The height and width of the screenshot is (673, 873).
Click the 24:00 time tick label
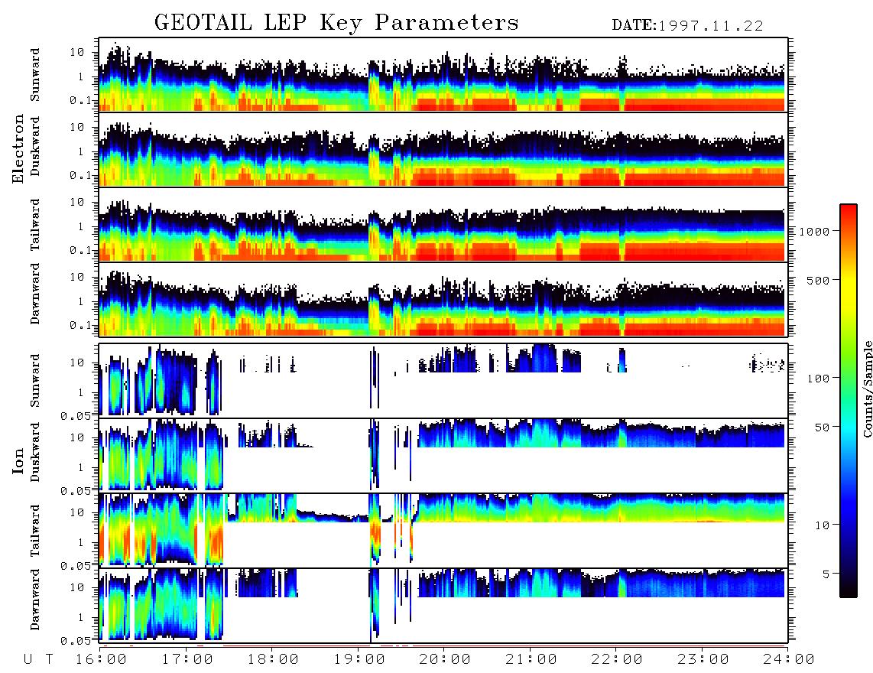tap(788, 659)
